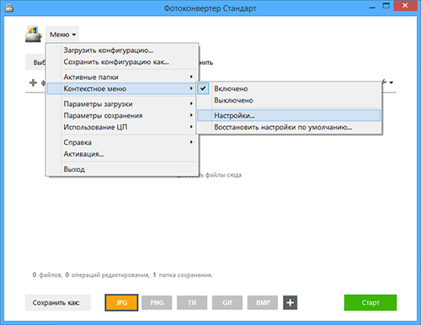Open the Меню dropdown button
The width and height of the screenshot is (421, 325).
point(62,35)
